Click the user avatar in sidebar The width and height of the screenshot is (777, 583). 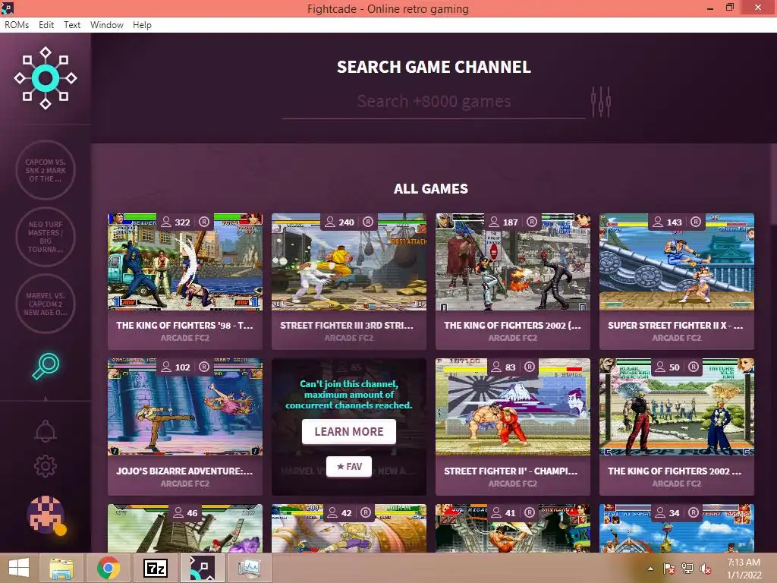pos(46,515)
